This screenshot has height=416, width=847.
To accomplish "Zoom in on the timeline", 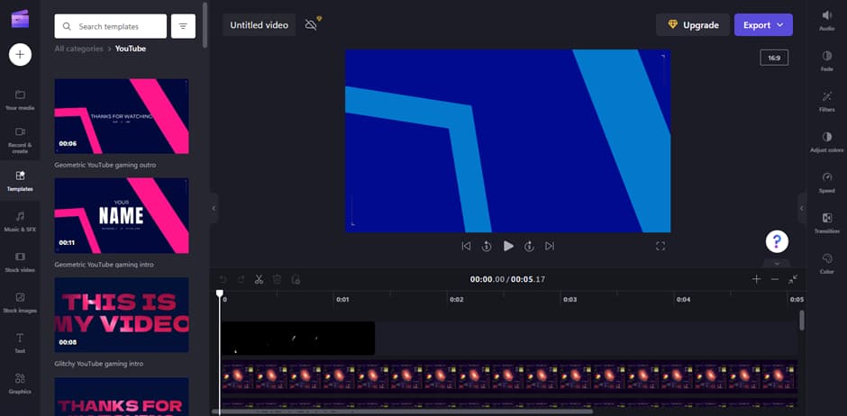I will pos(756,279).
